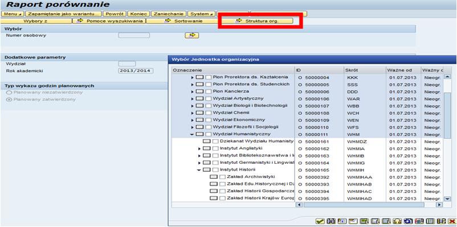Viewport: 457px width, 227px height.
Task: Click the folder-with-plus expand subtree icon
Action: tap(342, 221)
